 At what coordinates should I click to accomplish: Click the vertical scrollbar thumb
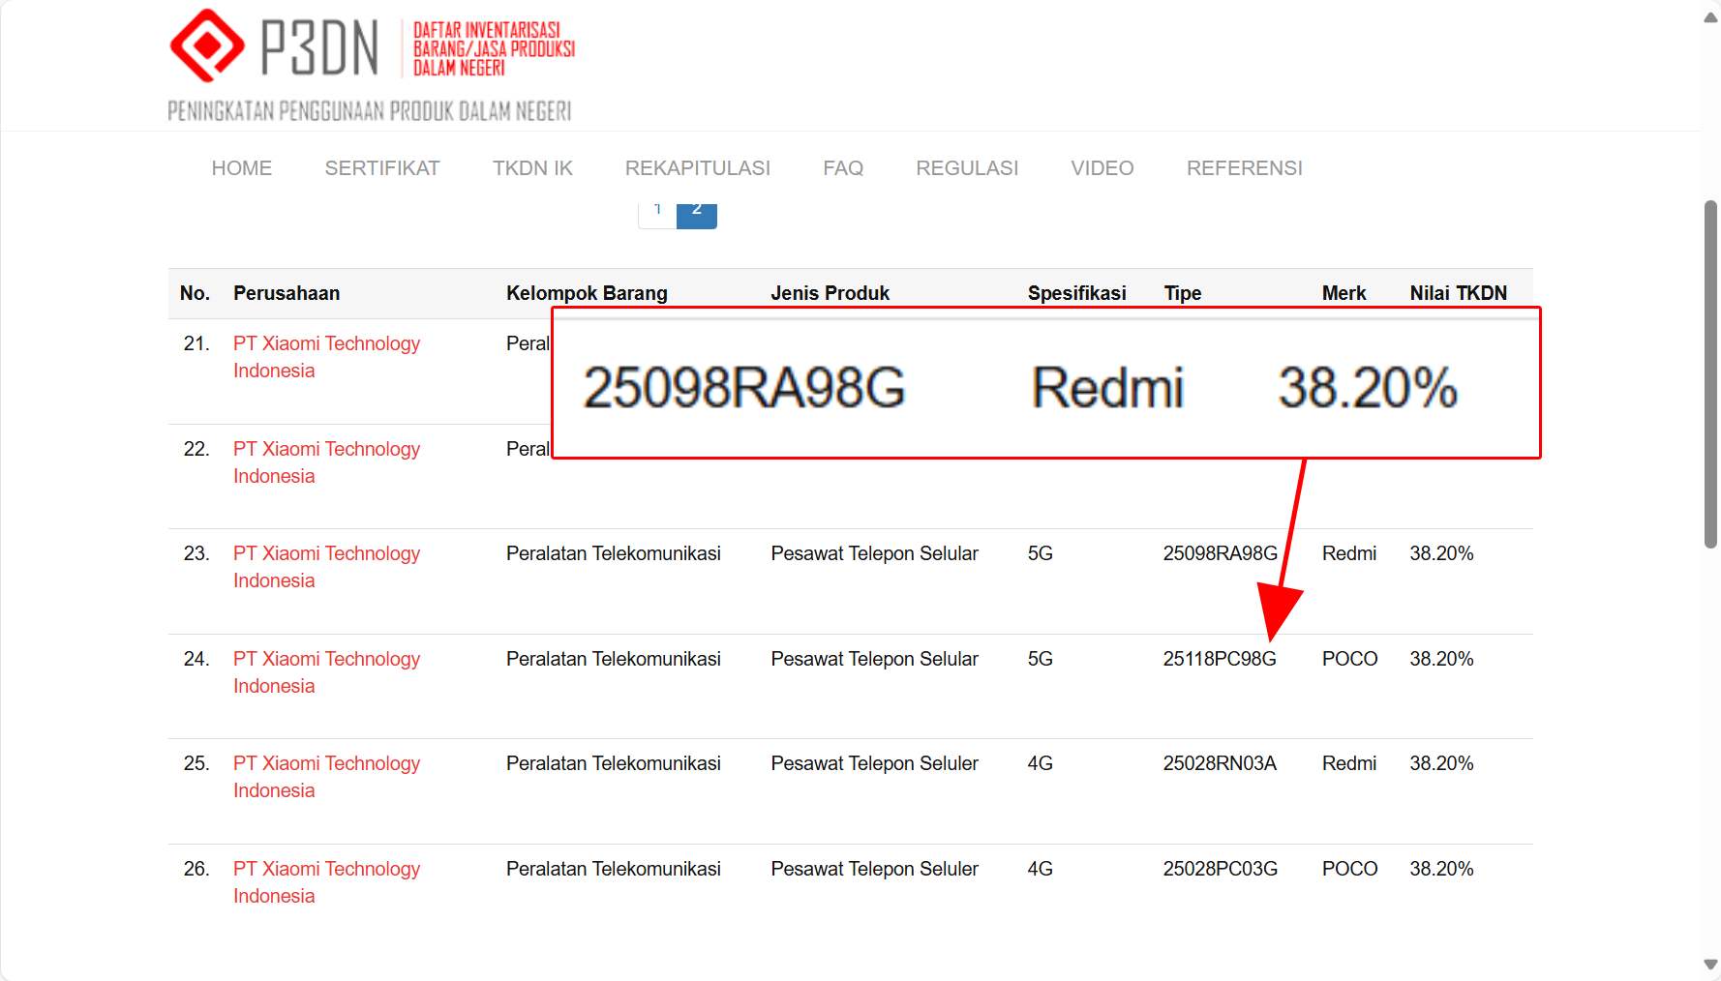1710,373
